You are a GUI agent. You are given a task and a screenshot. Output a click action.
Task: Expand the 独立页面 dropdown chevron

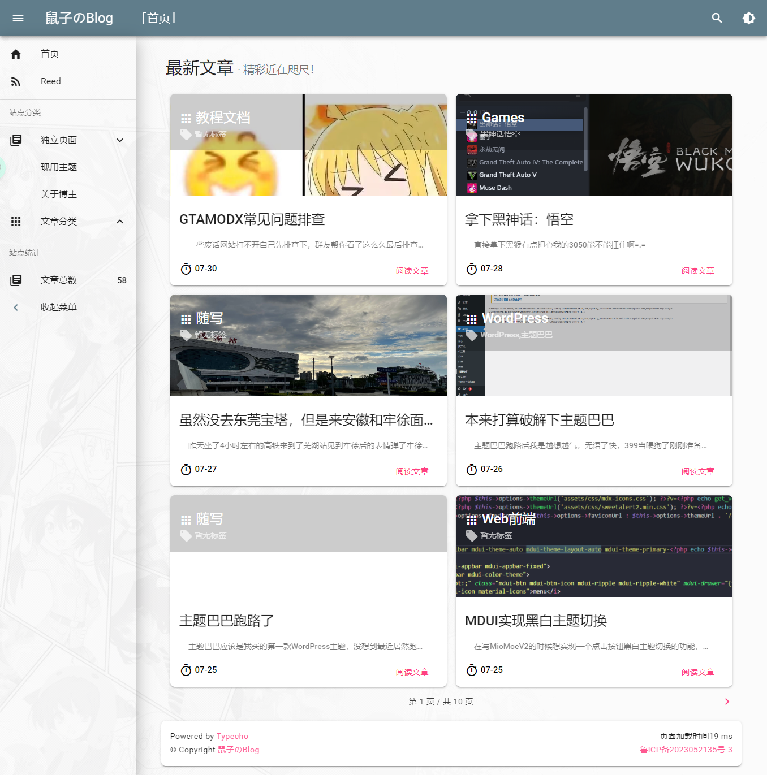(120, 140)
